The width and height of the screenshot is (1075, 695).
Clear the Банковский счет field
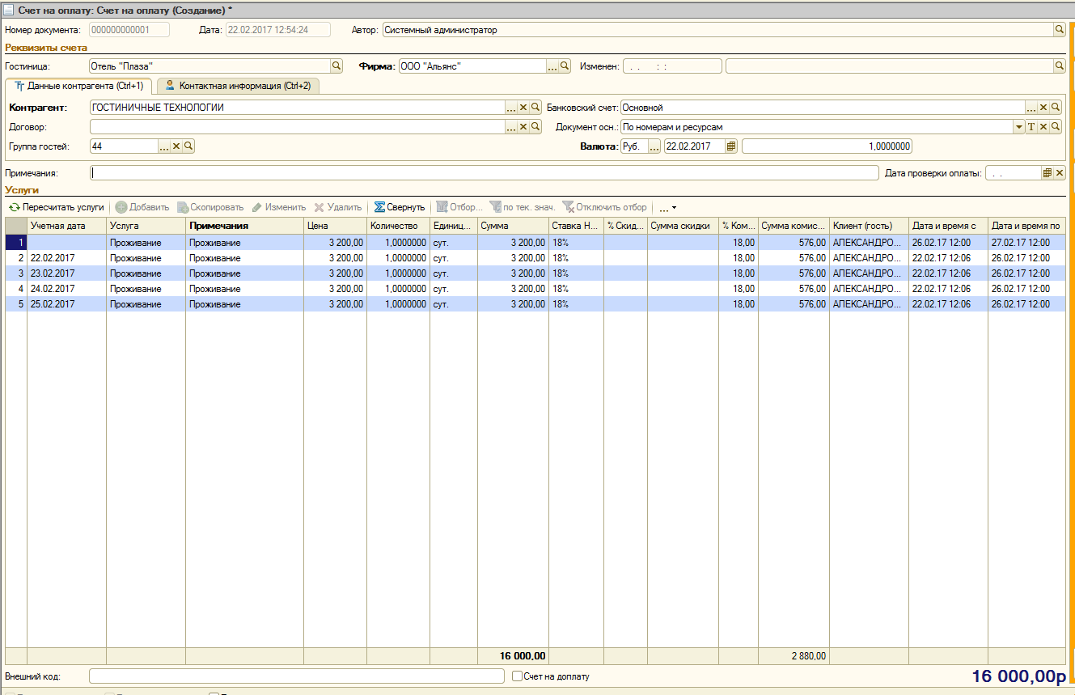point(1043,107)
